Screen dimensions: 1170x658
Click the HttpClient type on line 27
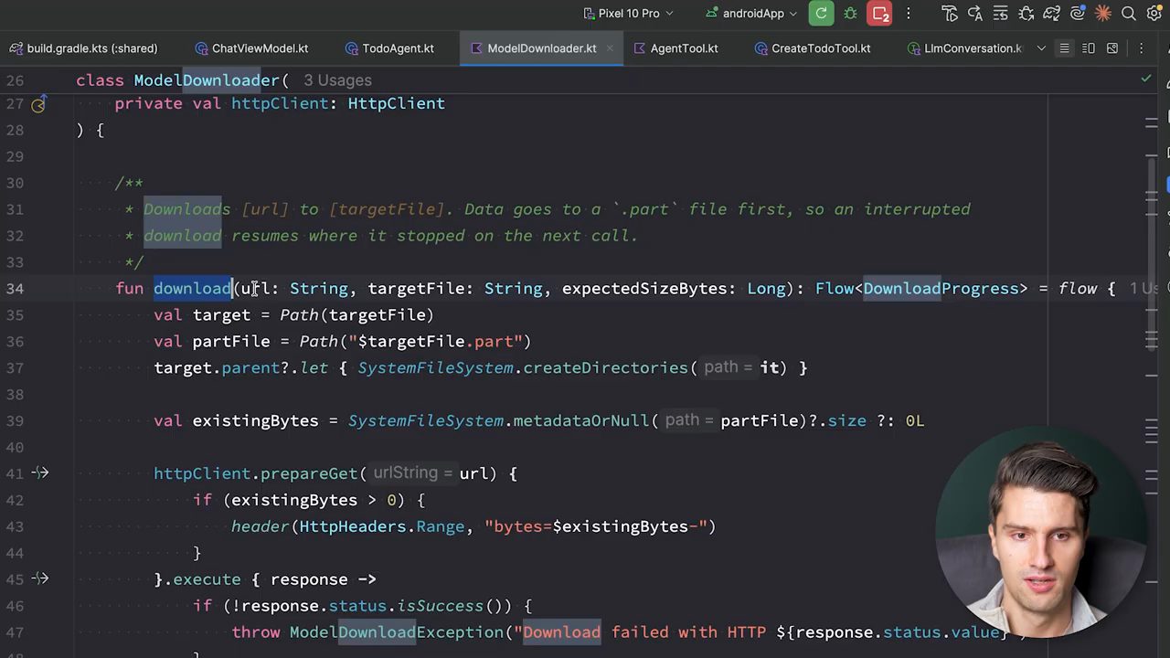click(x=397, y=103)
